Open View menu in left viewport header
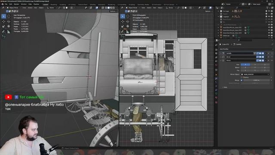Viewport: 275px width, 155px height. 24,8
